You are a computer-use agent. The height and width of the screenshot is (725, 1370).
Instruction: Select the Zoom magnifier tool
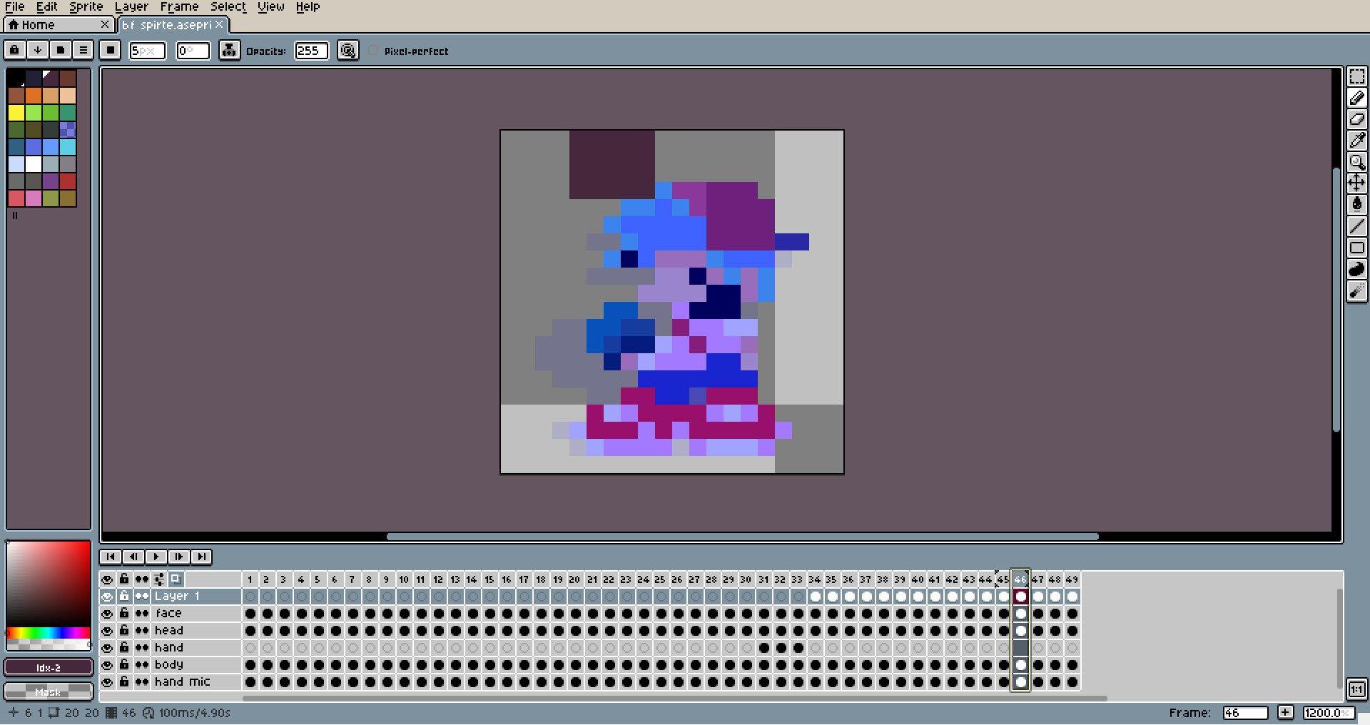click(1356, 162)
